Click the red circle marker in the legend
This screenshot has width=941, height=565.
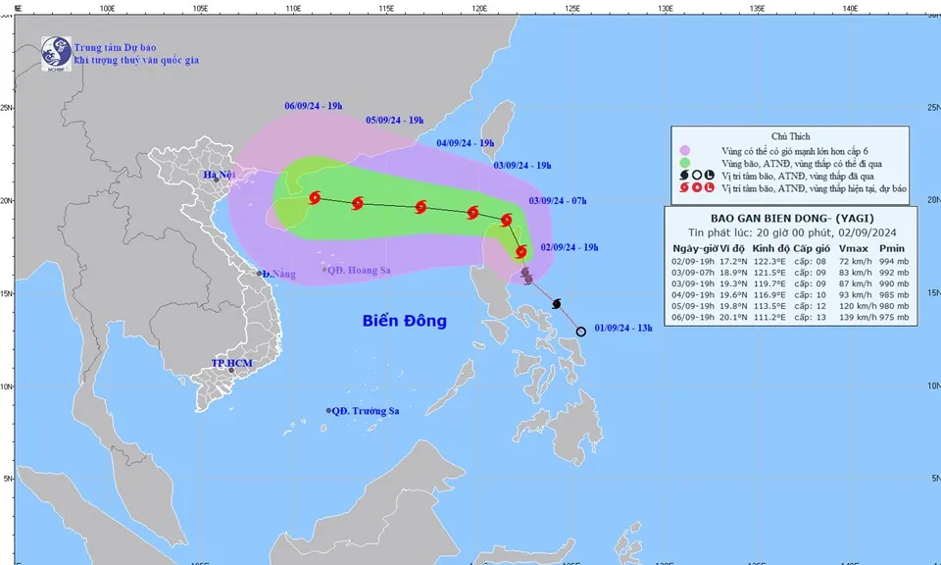(697, 185)
